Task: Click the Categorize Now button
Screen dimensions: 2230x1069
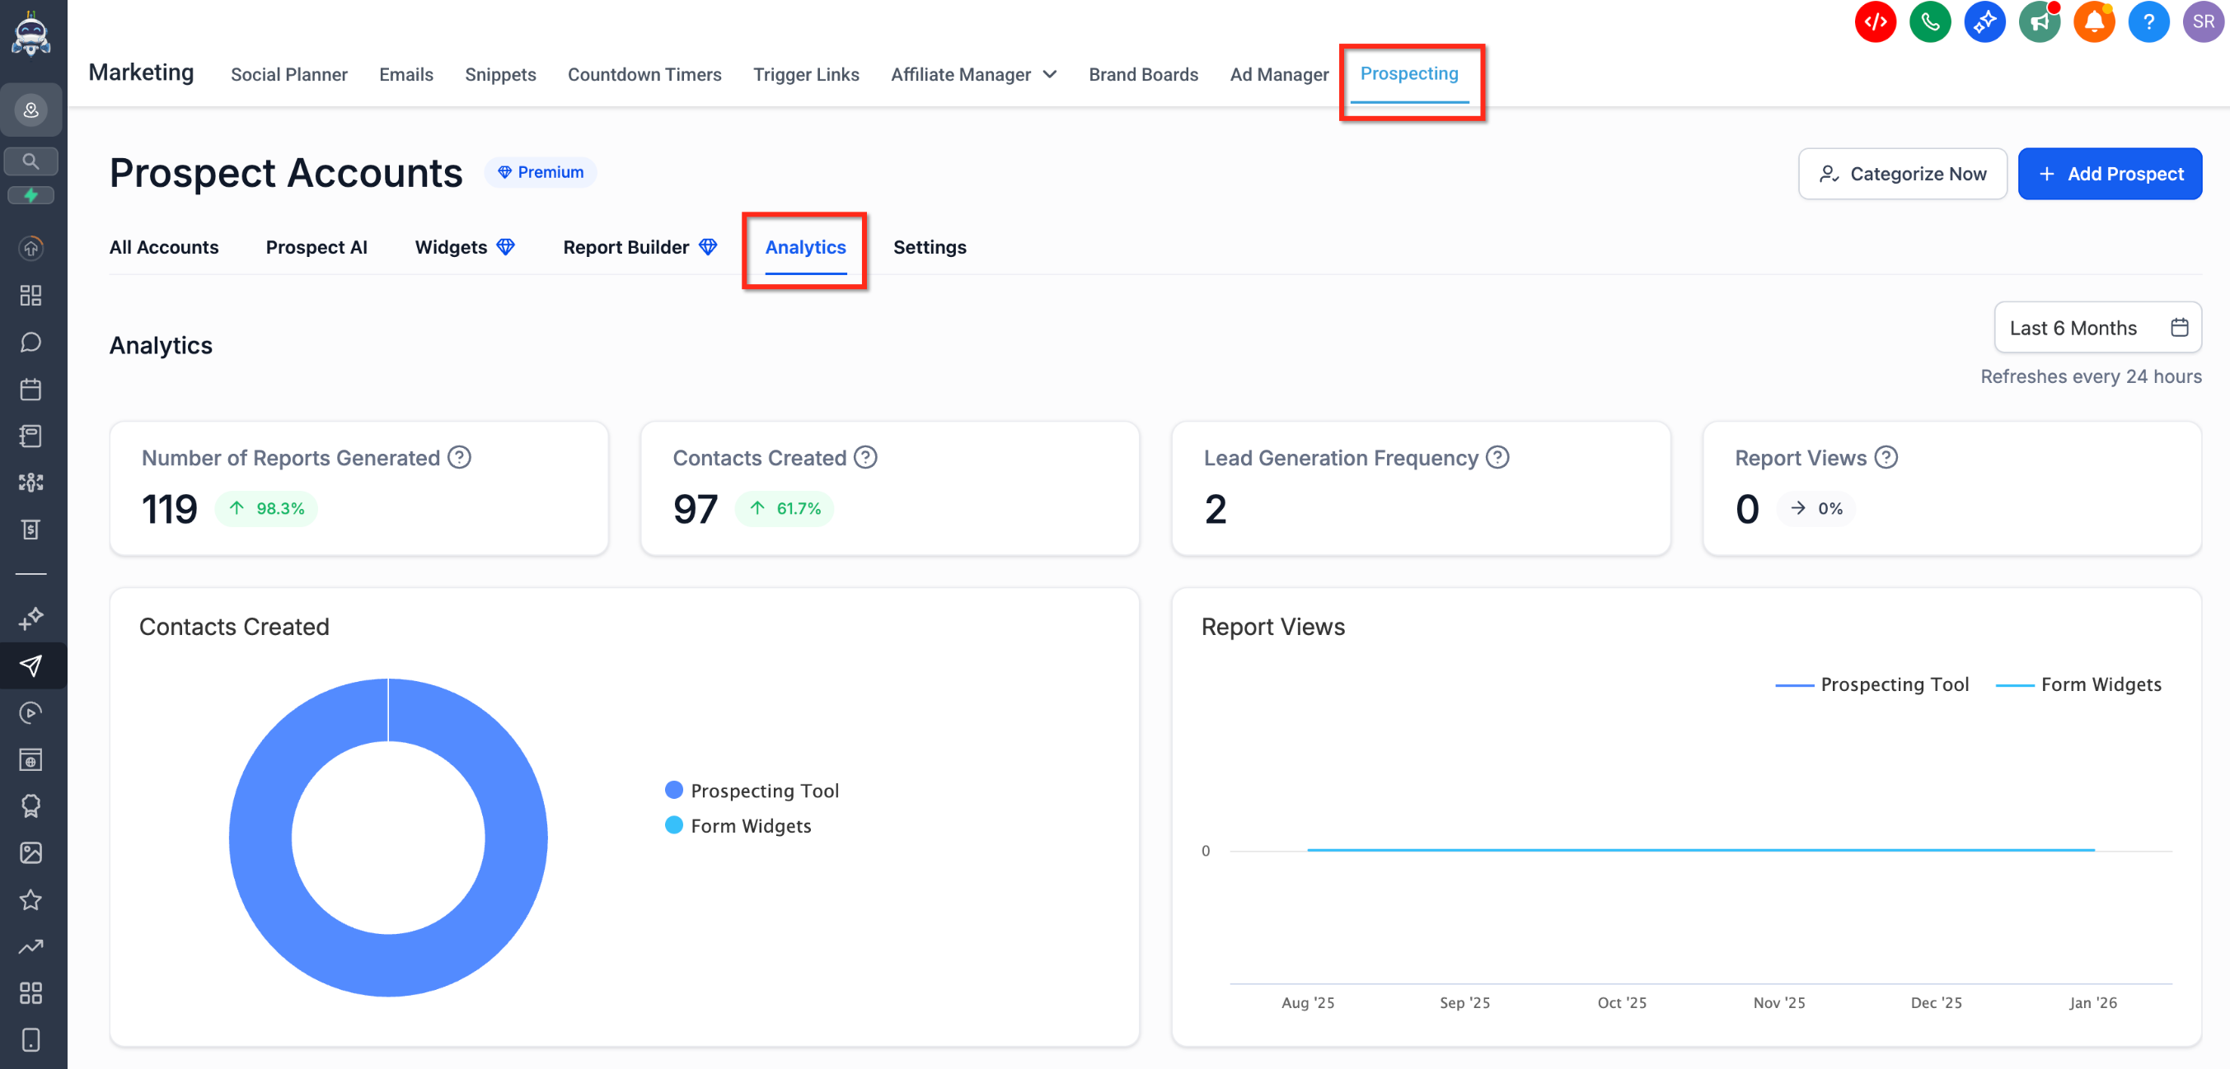Action: 1902,174
